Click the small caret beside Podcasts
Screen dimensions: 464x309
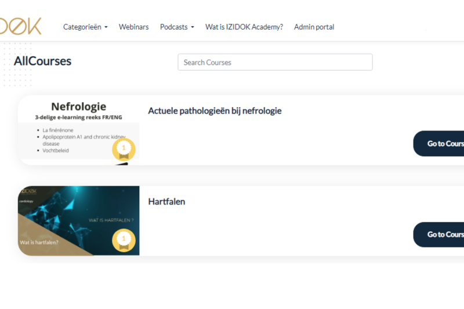[192, 27]
